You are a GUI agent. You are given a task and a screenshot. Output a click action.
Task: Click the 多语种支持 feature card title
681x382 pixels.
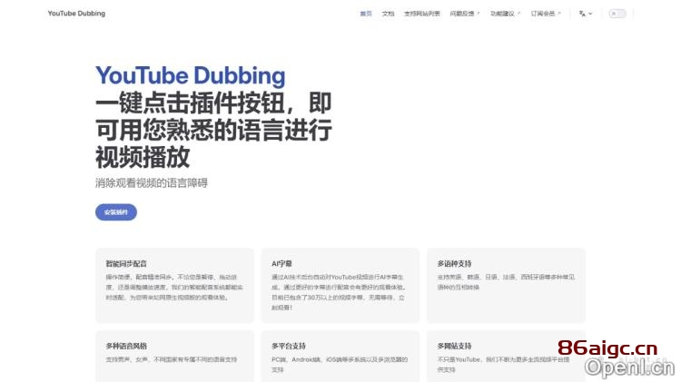454,263
